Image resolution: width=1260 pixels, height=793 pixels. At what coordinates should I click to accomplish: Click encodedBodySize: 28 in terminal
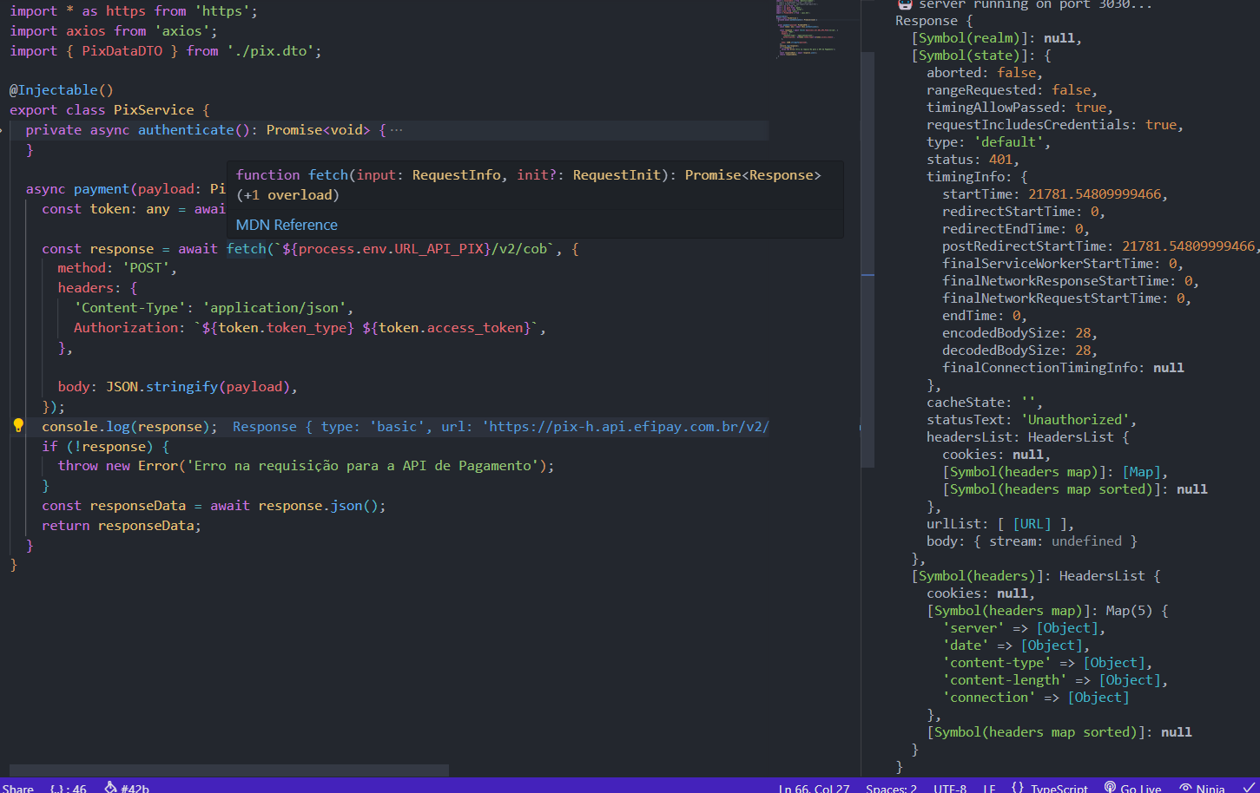[1019, 333]
